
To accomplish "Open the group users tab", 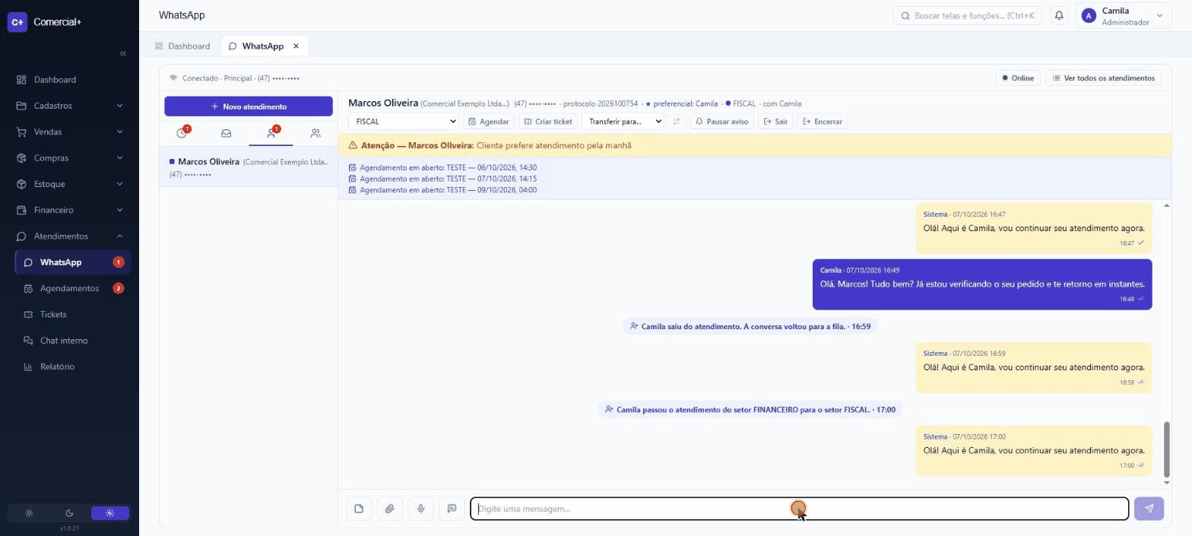I will [x=315, y=133].
